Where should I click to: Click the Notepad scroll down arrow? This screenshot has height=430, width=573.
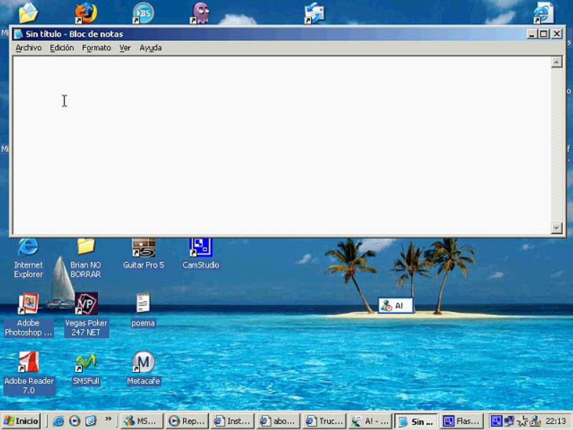pos(556,228)
